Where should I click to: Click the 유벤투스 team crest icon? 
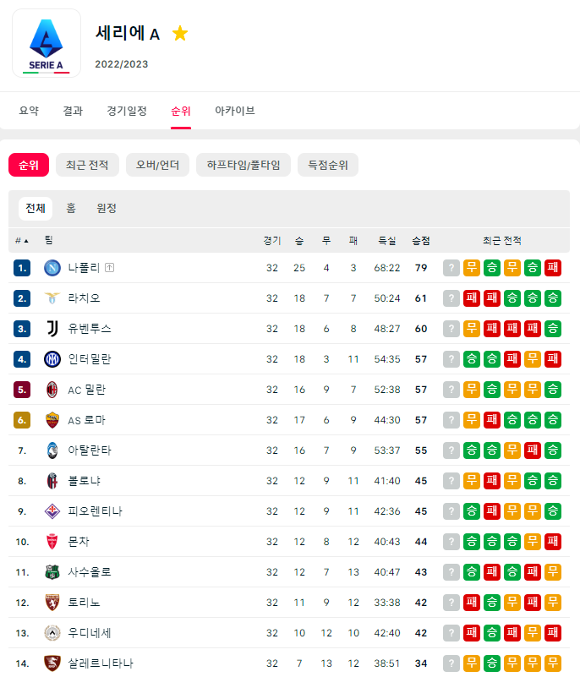52,329
